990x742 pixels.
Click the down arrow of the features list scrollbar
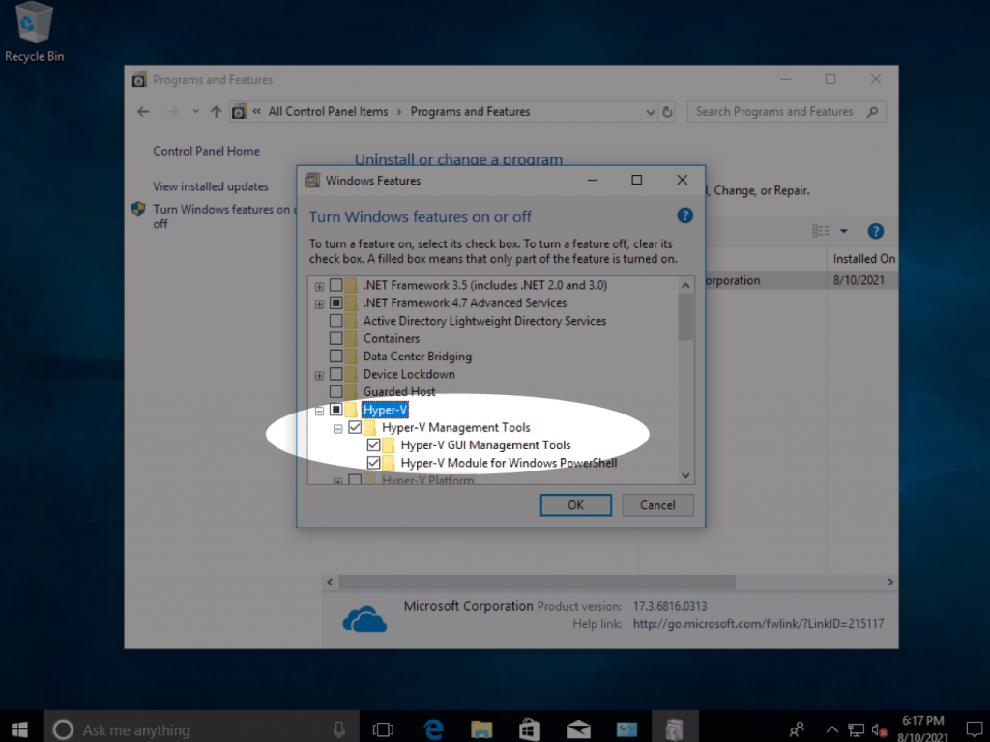click(x=685, y=475)
